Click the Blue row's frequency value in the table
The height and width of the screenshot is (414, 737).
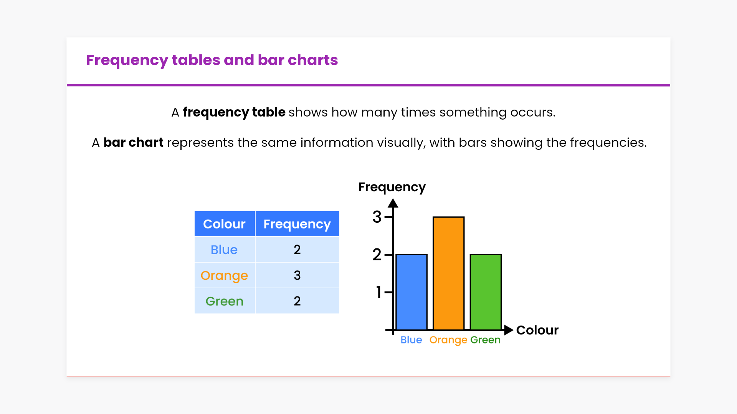click(x=297, y=250)
